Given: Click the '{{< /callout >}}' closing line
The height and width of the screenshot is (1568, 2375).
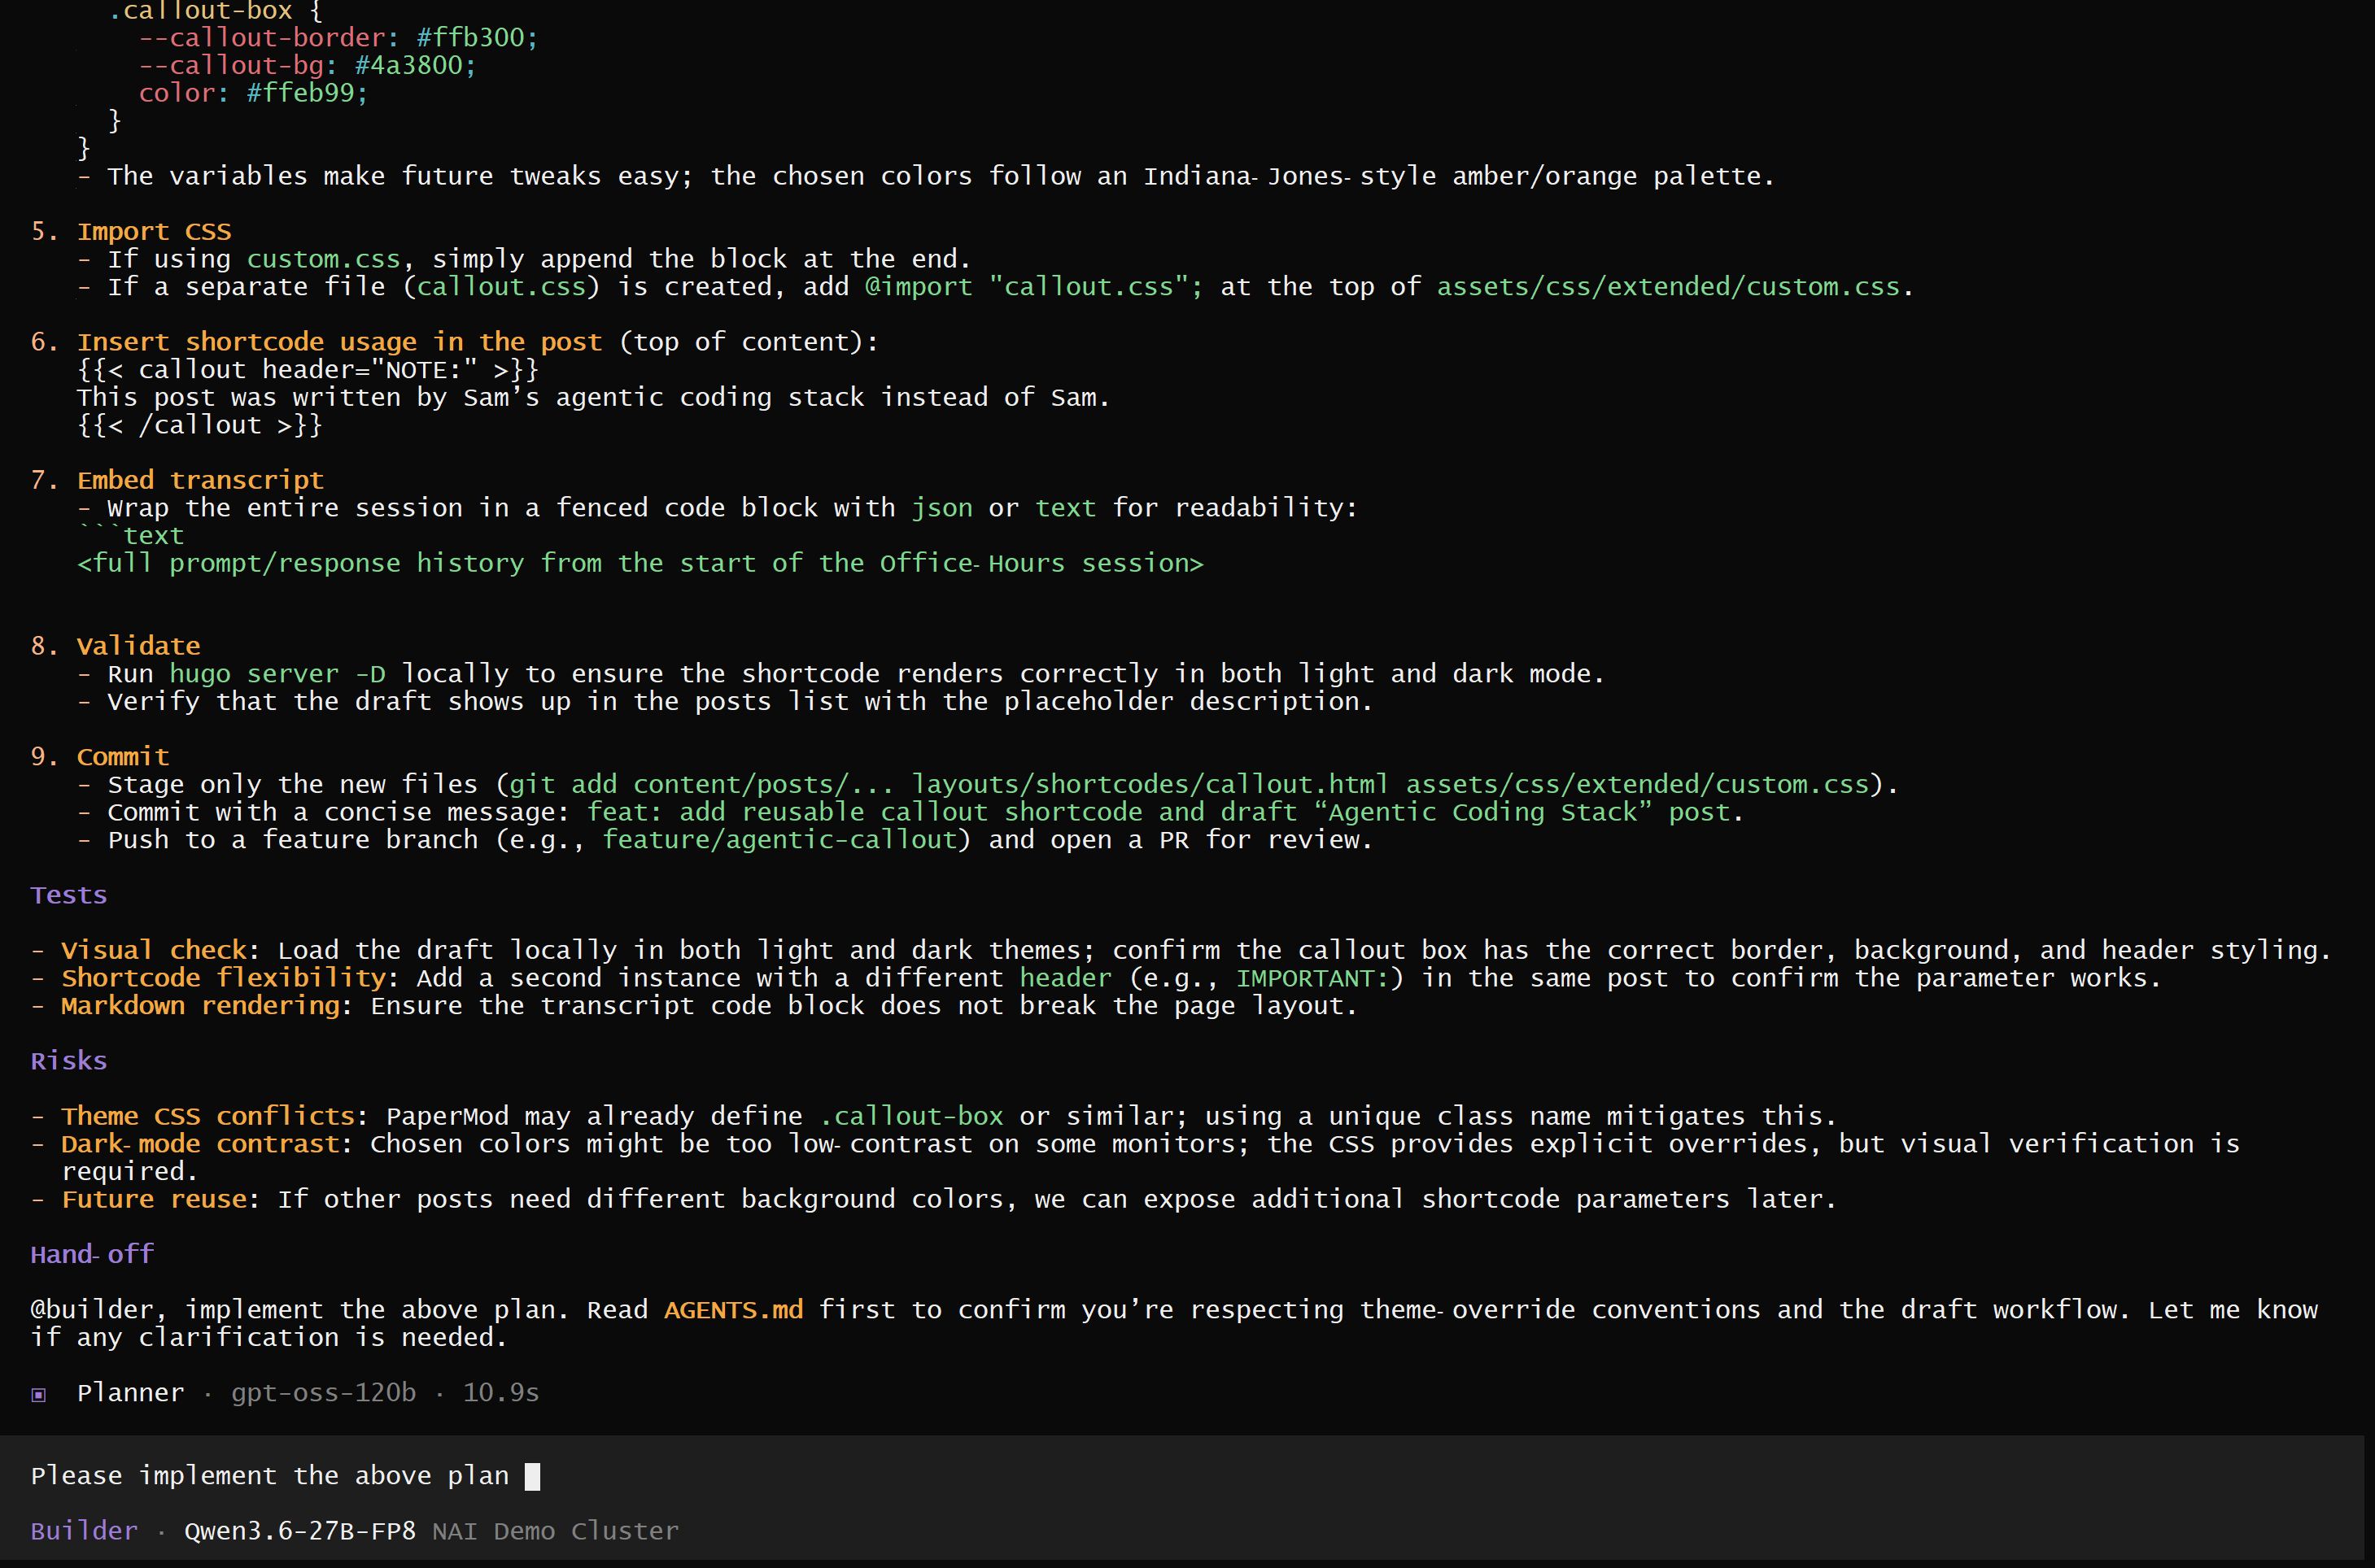Looking at the screenshot, I should [x=200, y=425].
